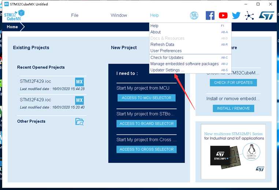Screen dimensions: 279x190
Task: Open the Twitter bird icon link
Action: coord(236,15)
